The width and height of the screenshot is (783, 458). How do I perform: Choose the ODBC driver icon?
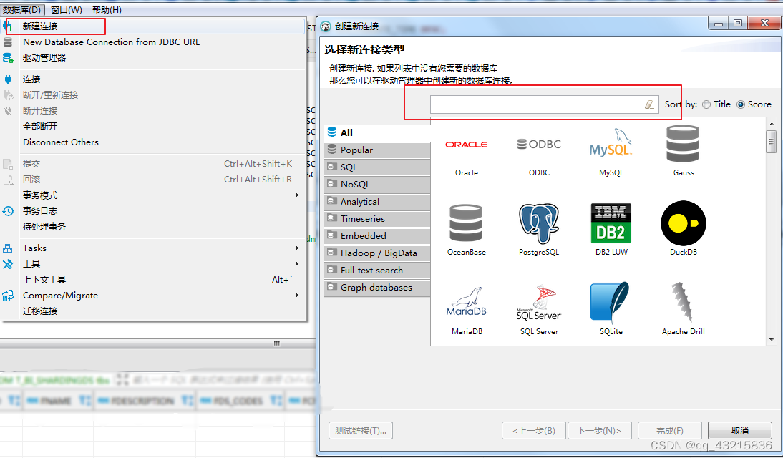539,144
